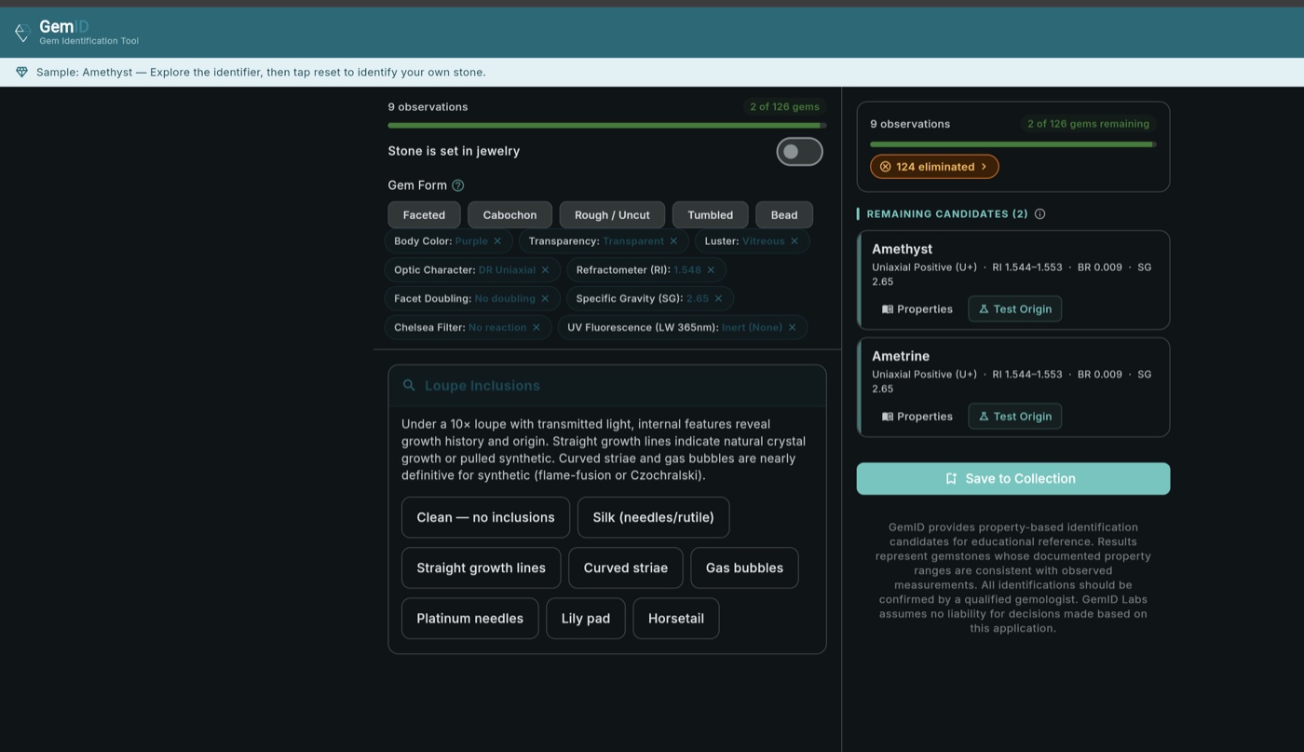Click the Gem Form help question icon
1304x752 pixels.
pos(457,185)
